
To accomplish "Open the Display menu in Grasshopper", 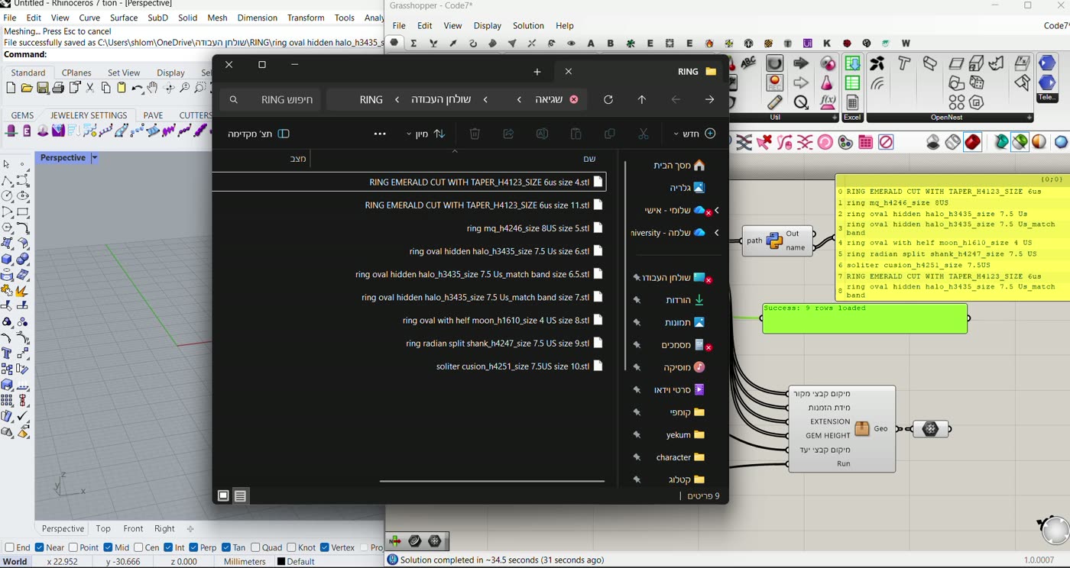I will 488,26.
